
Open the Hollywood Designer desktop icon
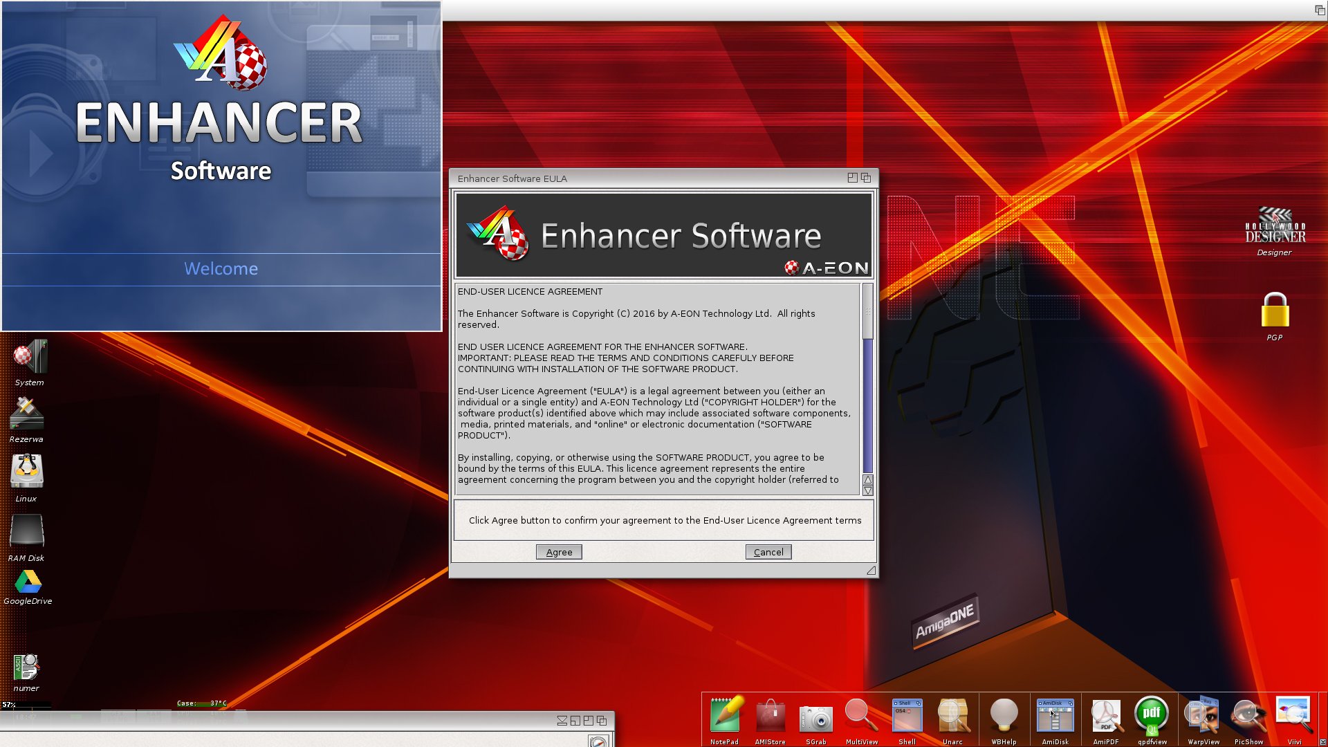(1275, 232)
